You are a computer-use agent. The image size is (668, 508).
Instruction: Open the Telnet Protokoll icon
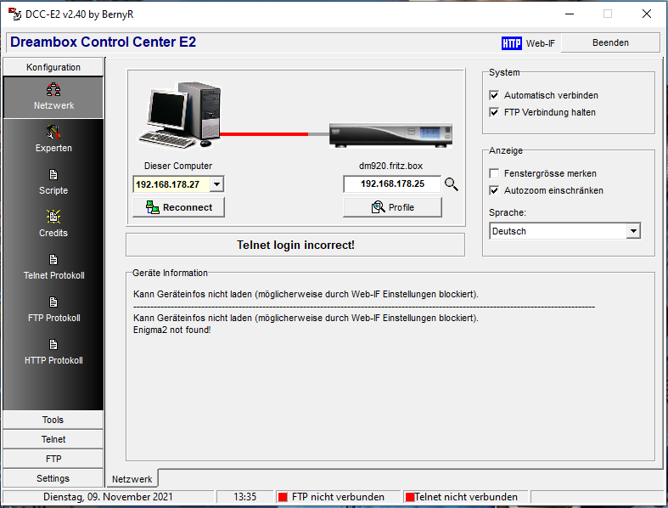(x=53, y=260)
